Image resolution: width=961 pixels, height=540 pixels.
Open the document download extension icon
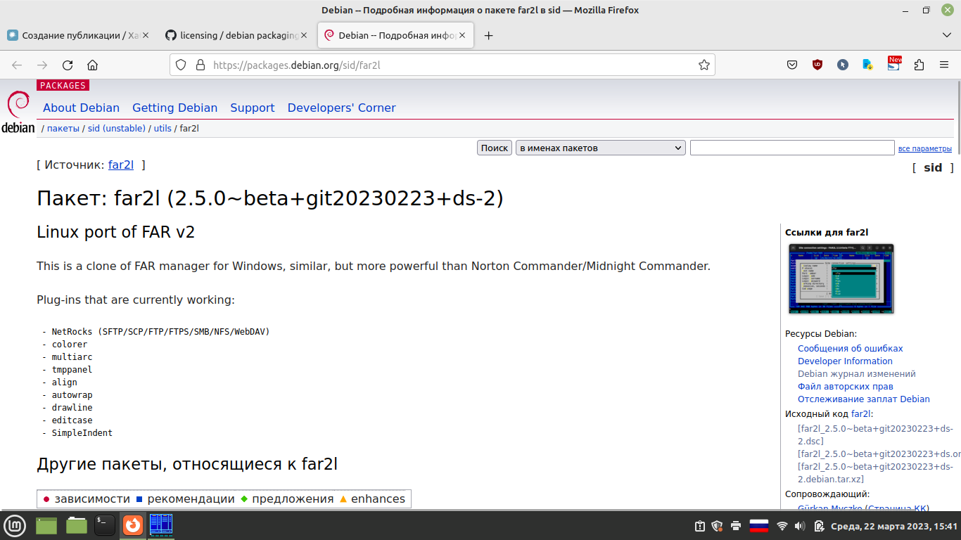[x=868, y=65]
